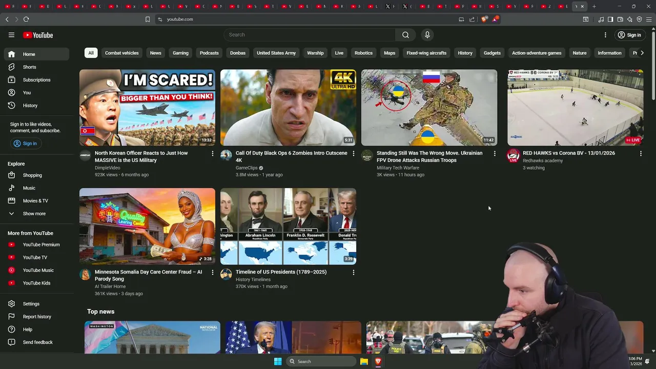
Task: Open RED HAWKS vs Corona live thumbnail
Action: (575, 108)
